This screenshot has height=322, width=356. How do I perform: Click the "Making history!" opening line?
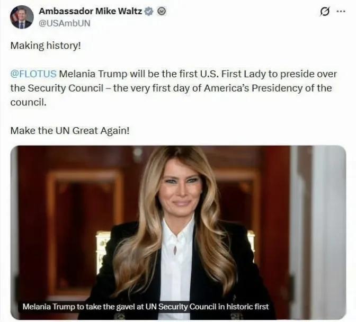pyautogui.click(x=46, y=46)
